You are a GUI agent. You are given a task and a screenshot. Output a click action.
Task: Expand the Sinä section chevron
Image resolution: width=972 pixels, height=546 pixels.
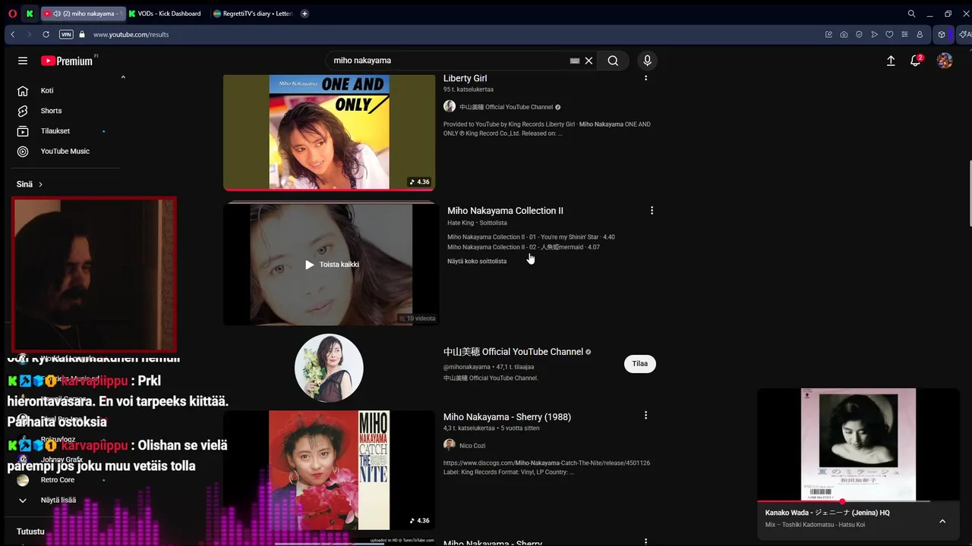tap(40, 184)
